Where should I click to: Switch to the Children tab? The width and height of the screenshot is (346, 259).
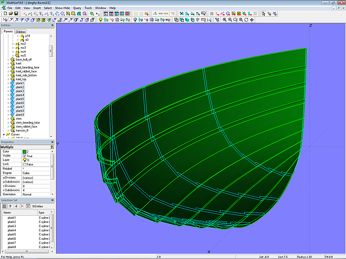point(20,32)
